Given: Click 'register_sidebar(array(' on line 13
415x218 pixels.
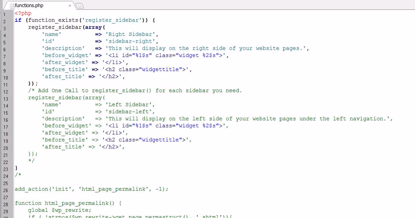Looking at the screenshot, I should point(66,98).
